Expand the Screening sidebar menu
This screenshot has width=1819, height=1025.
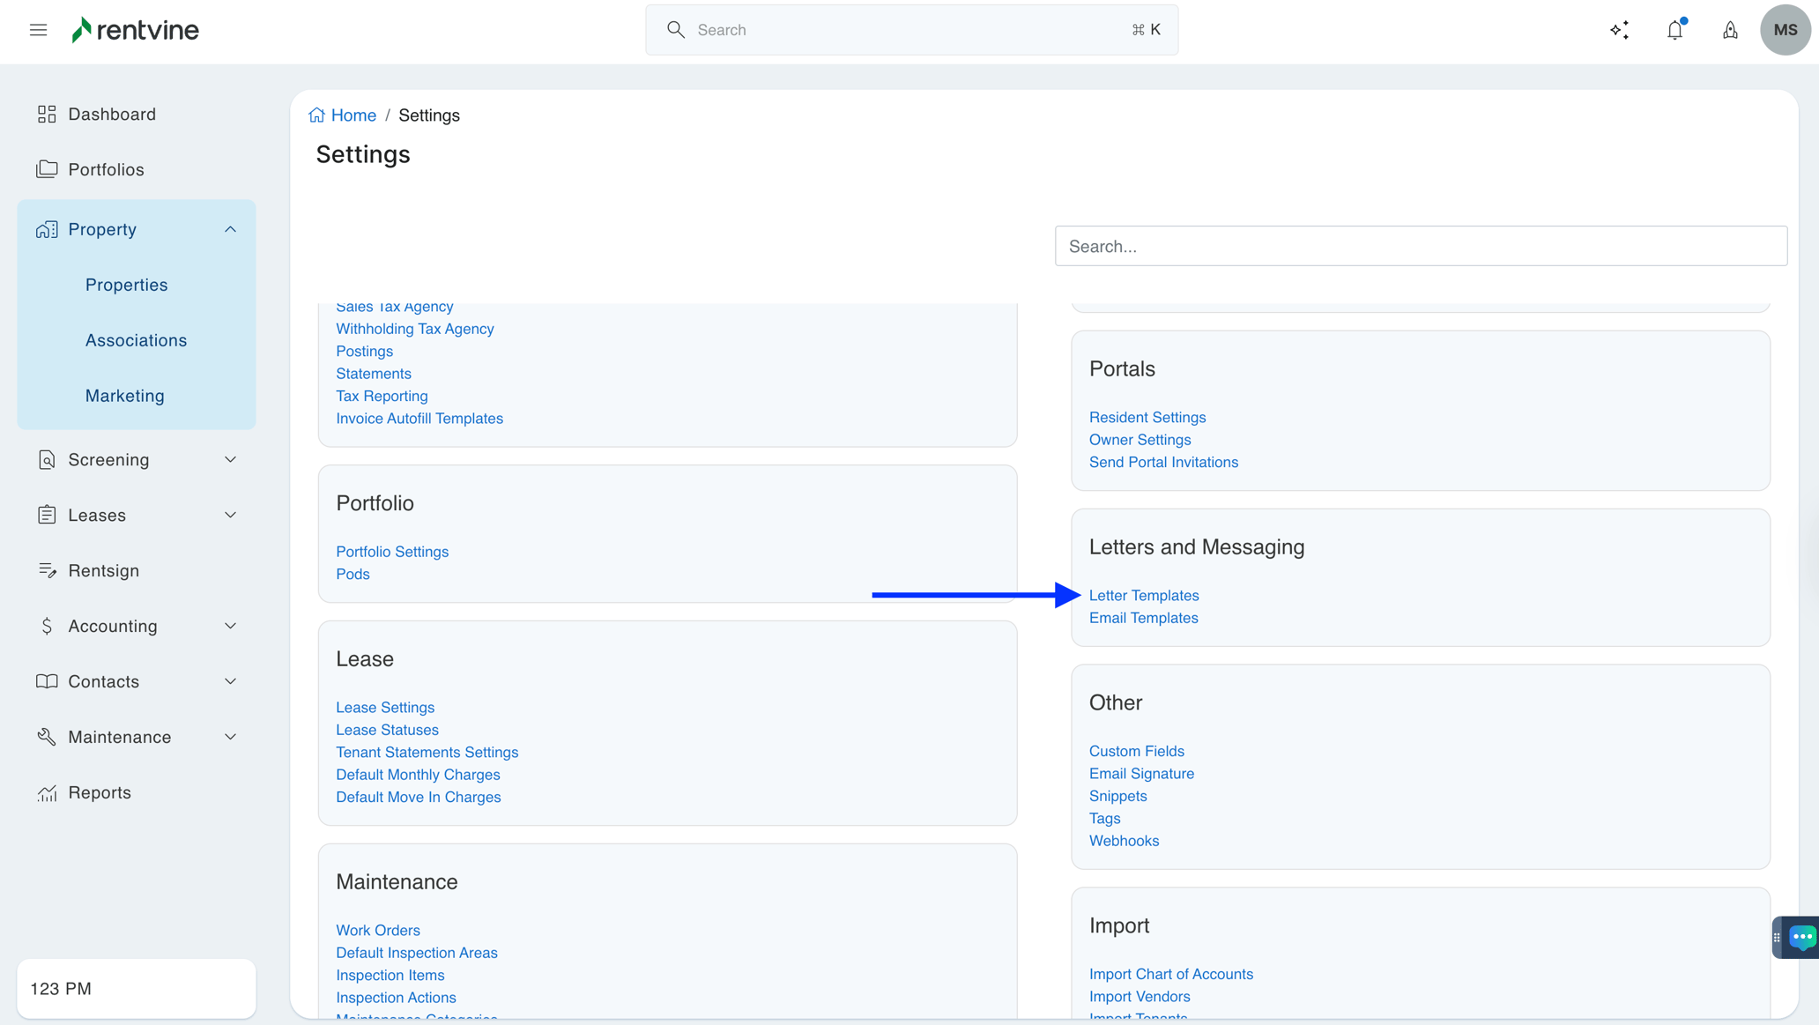tap(230, 460)
